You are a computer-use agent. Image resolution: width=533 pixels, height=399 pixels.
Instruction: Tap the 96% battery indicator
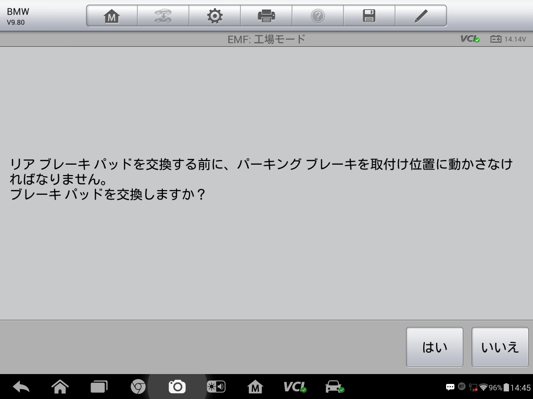(499, 388)
